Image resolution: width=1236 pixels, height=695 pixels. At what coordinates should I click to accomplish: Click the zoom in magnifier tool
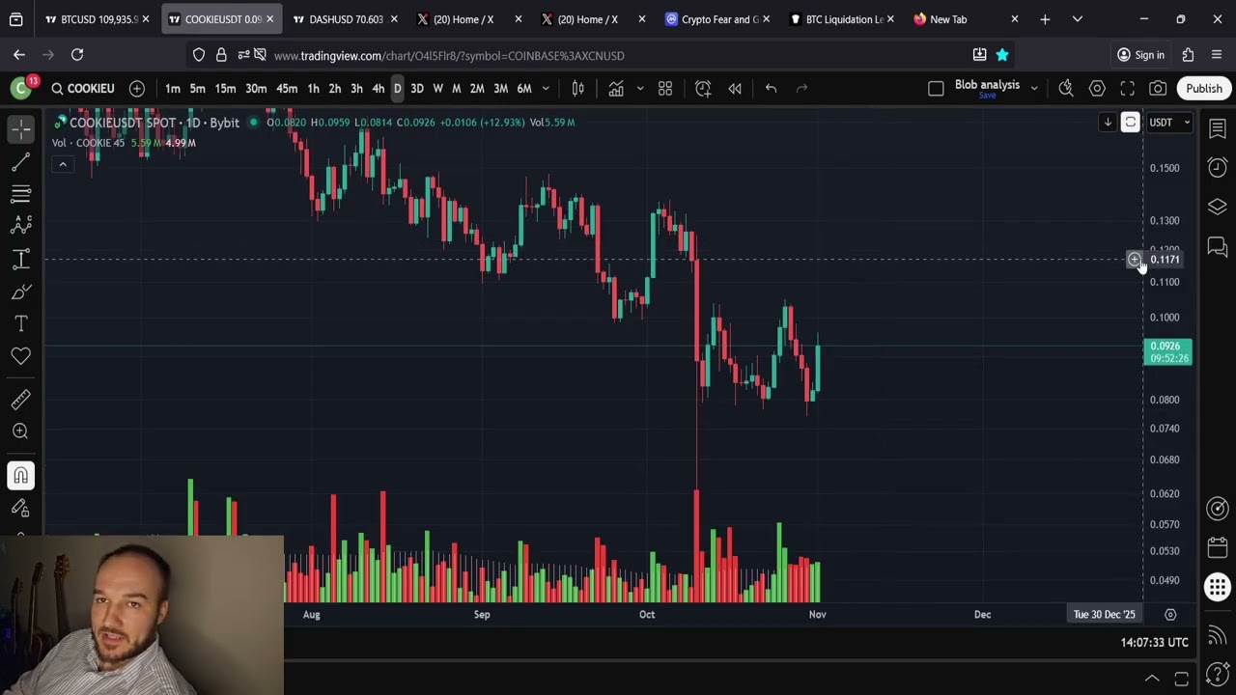[x=21, y=431]
